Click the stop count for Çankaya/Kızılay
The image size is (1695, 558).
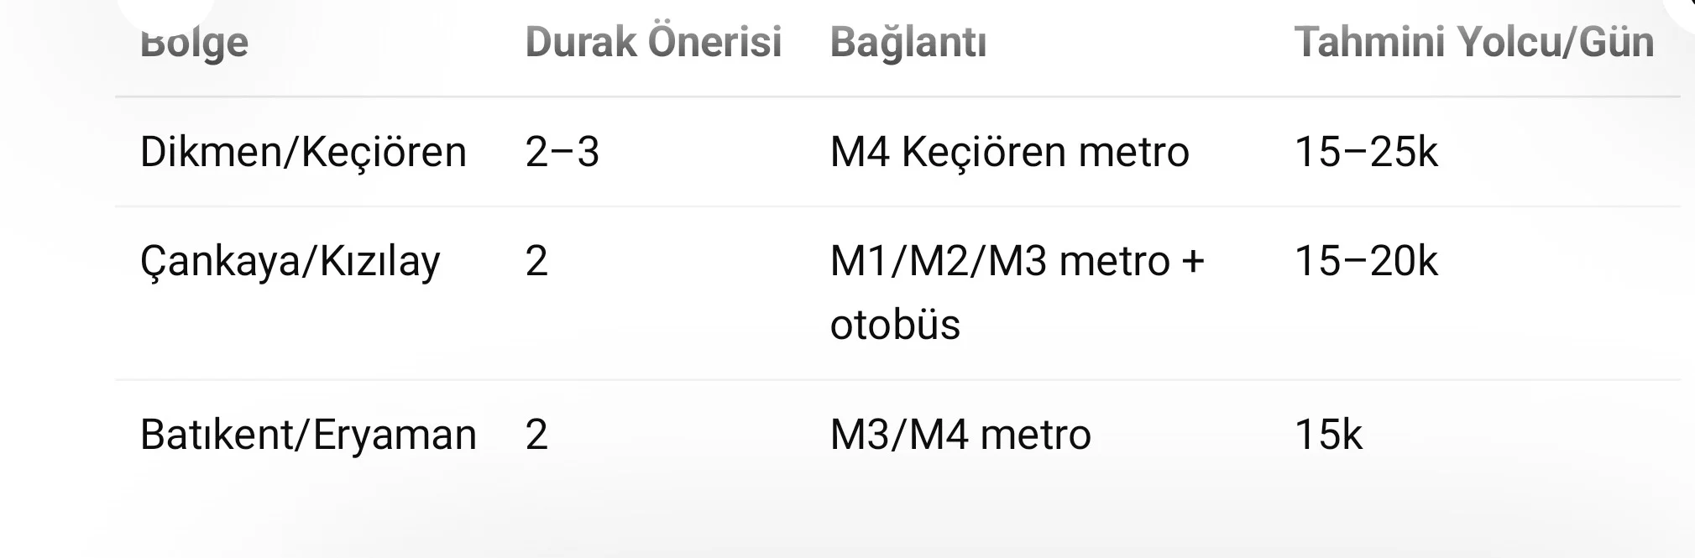pyautogui.click(x=536, y=261)
